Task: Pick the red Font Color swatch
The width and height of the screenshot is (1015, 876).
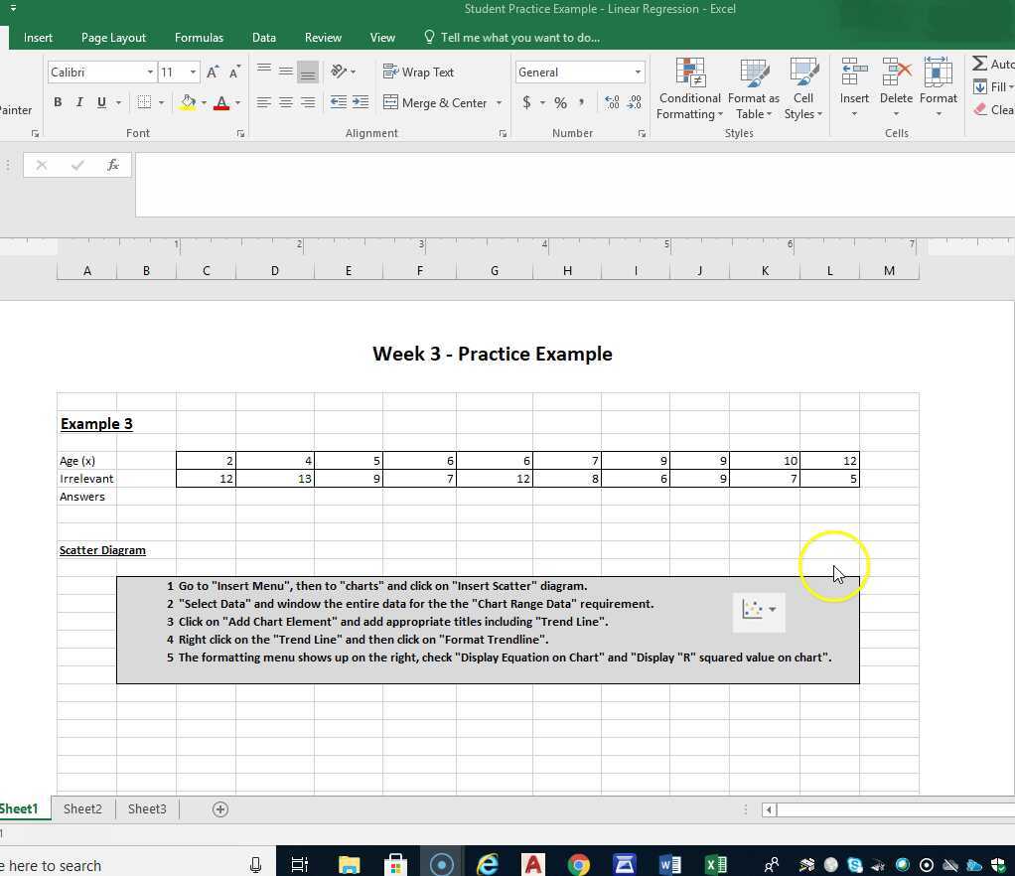Action: [x=221, y=101]
